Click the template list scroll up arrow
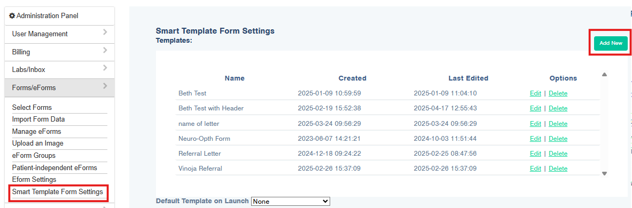Image resolution: width=632 pixels, height=208 pixels. pyautogui.click(x=604, y=75)
